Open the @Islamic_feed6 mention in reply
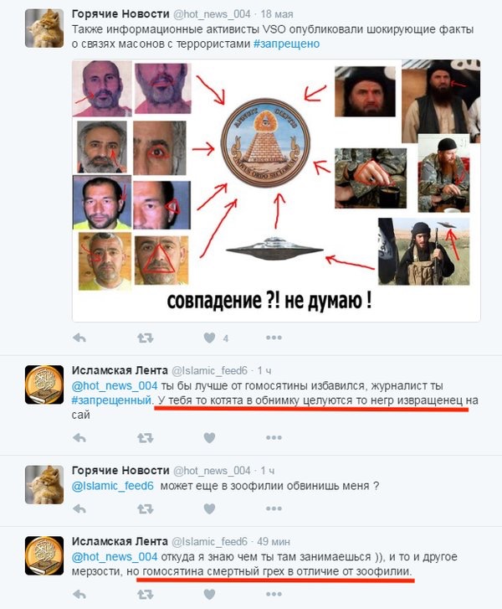The height and width of the screenshot is (609, 502). click(x=112, y=486)
